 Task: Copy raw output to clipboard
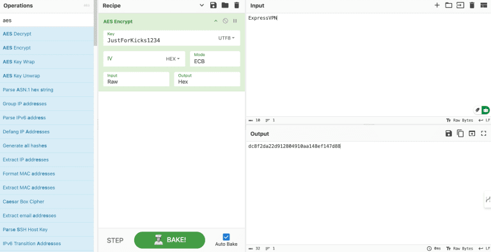click(460, 133)
